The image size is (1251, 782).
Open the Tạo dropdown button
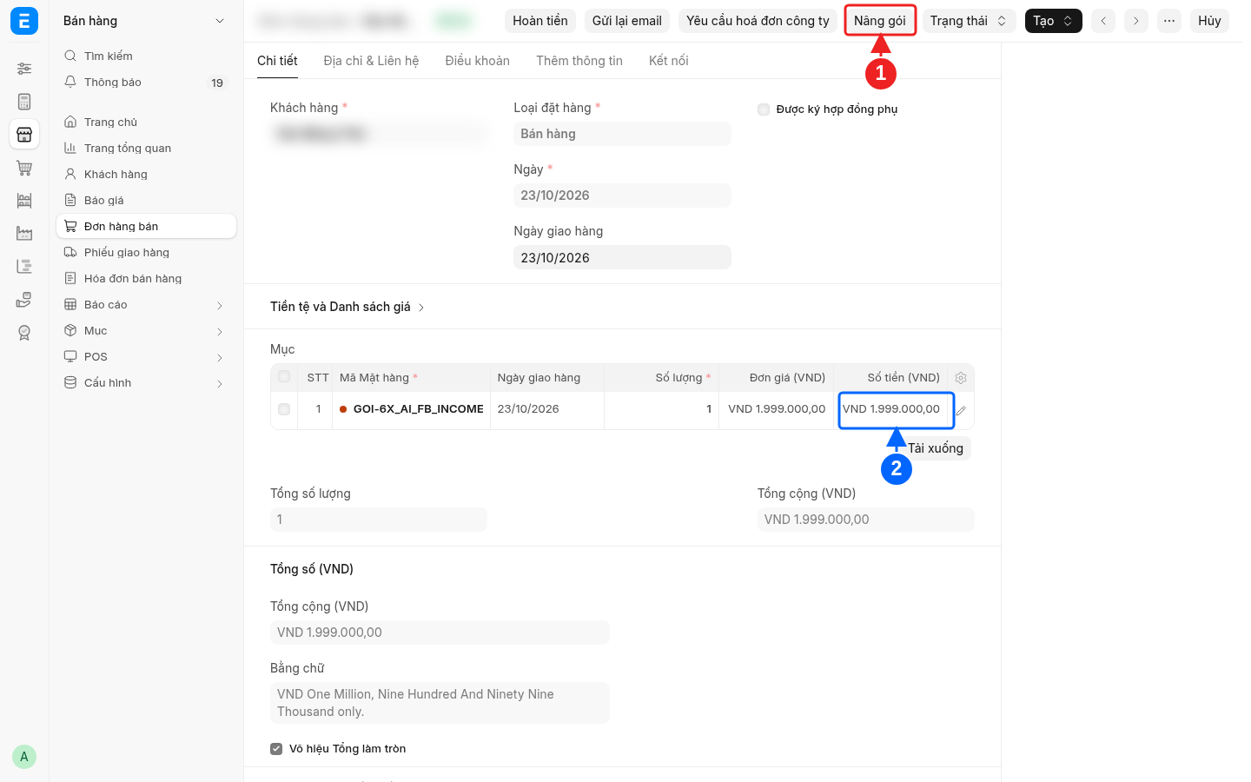pyautogui.click(x=1054, y=21)
